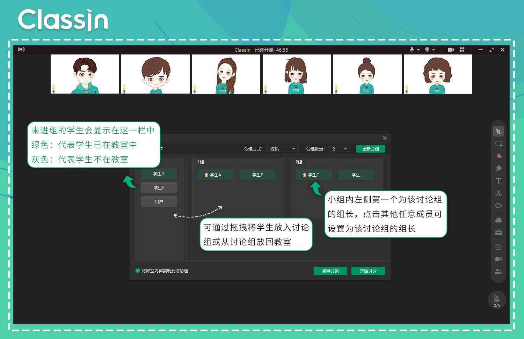Toggle fullscreen on the ClassIn window
The height and width of the screenshot is (339, 524).
(492, 50)
